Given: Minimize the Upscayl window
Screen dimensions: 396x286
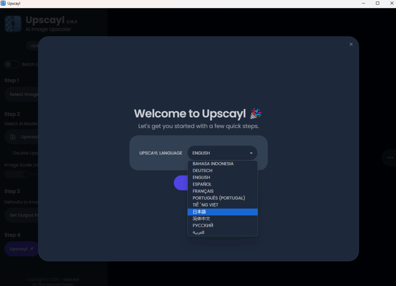Looking at the screenshot, I should click(364, 3).
